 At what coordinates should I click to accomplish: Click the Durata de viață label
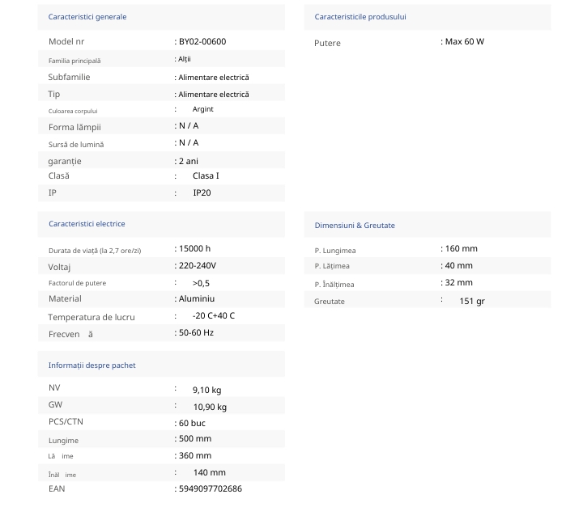point(95,251)
